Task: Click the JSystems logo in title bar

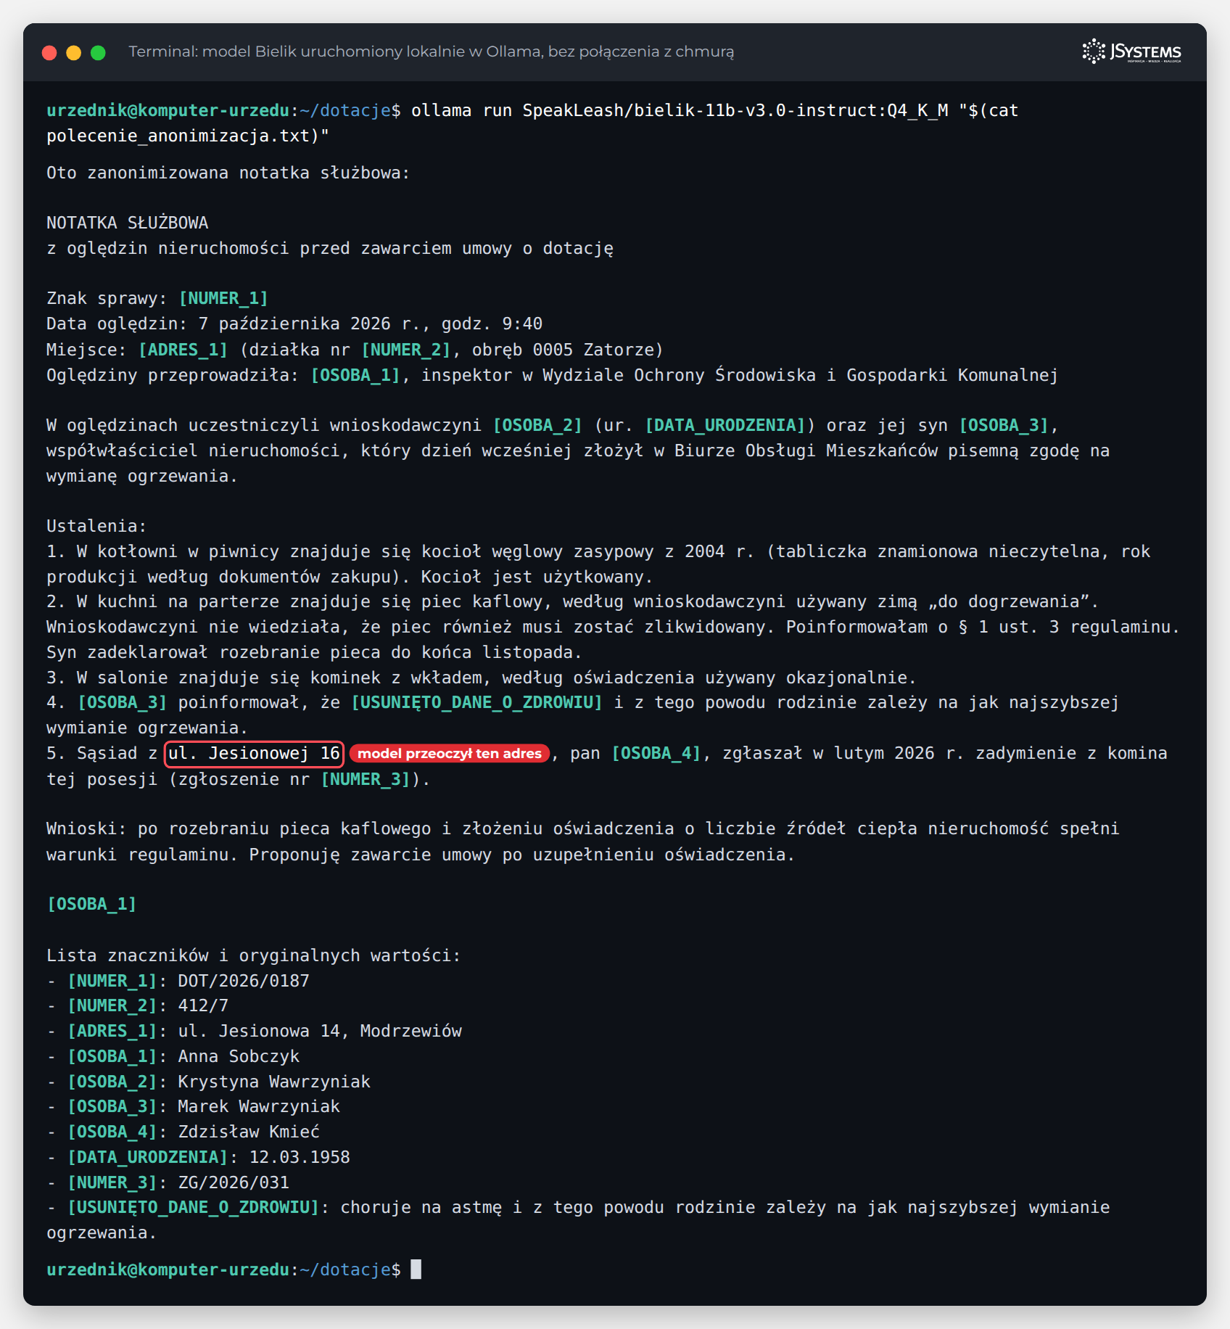Action: [1131, 52]
